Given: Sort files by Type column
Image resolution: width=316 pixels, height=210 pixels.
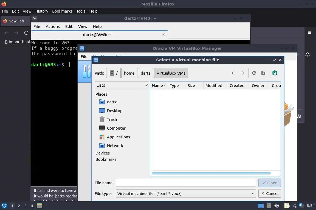Looking at the screenshot, I should pos(177,86).
